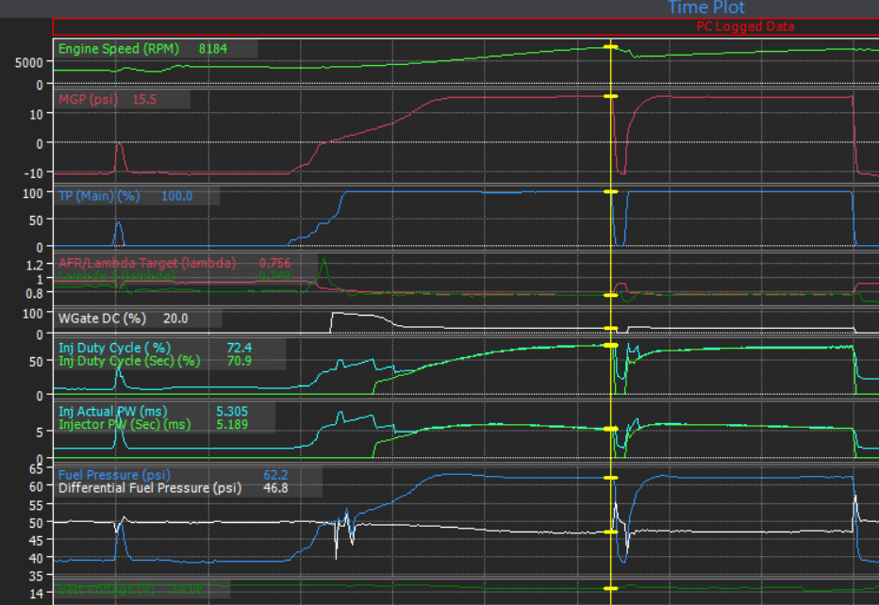879x605 pixels.
Task: Select the wastegate duty value 20.0
Action: 175,319
